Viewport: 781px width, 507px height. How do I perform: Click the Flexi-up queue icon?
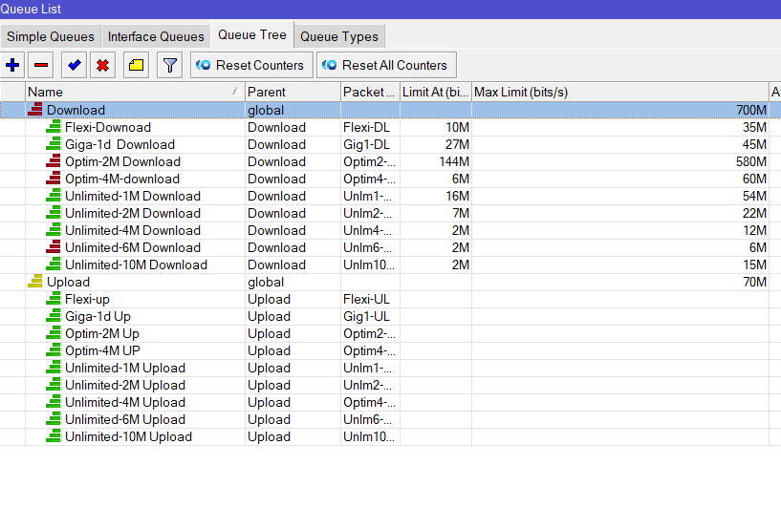coord(54,299)
